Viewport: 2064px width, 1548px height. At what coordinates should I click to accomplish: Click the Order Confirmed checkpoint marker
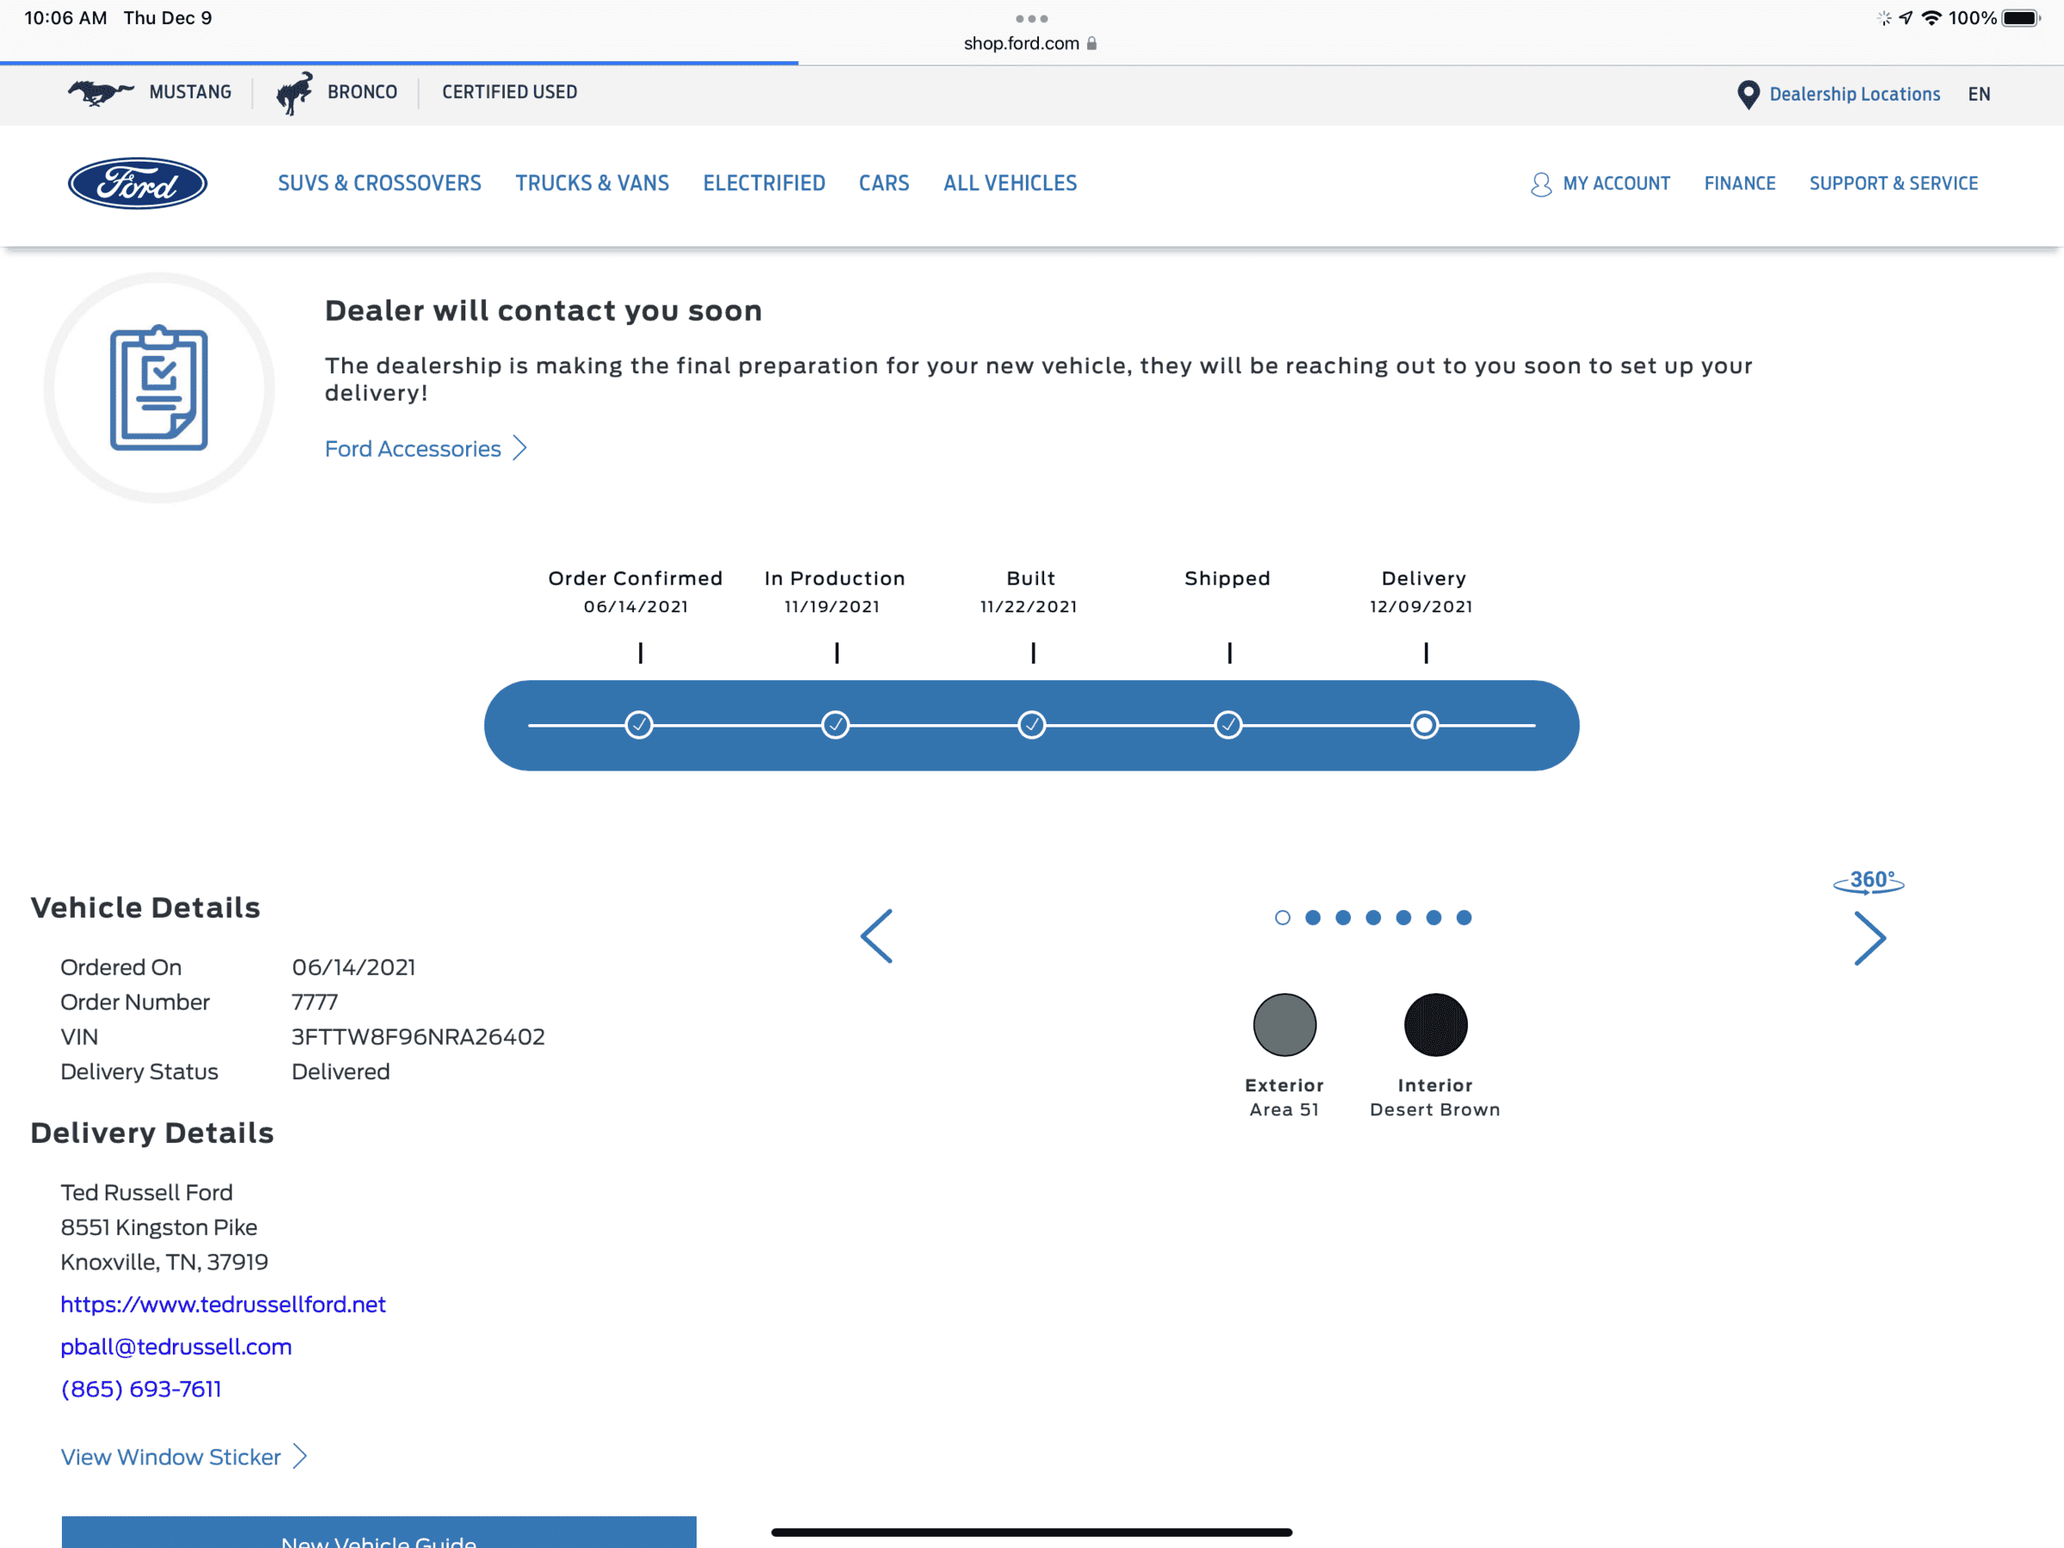[639, 725]
